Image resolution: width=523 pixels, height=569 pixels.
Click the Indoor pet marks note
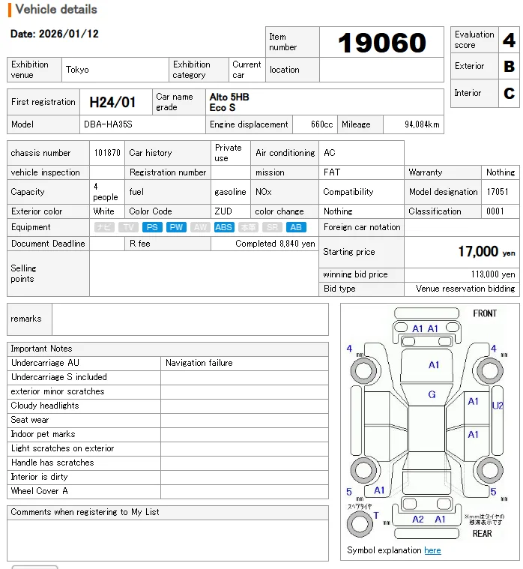(x=43, y=434)
